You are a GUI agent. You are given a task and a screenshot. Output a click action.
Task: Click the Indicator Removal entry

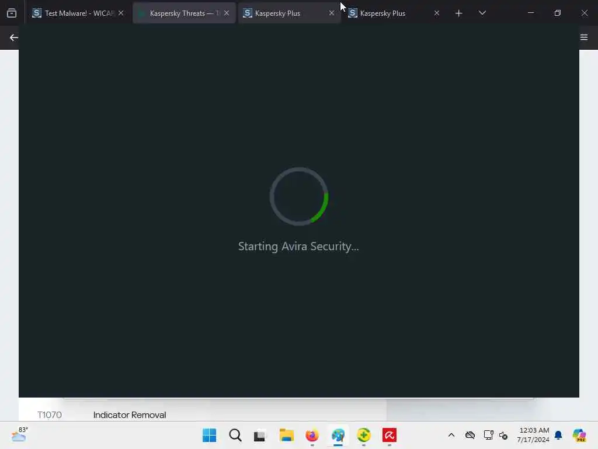[x=130, y=415]
